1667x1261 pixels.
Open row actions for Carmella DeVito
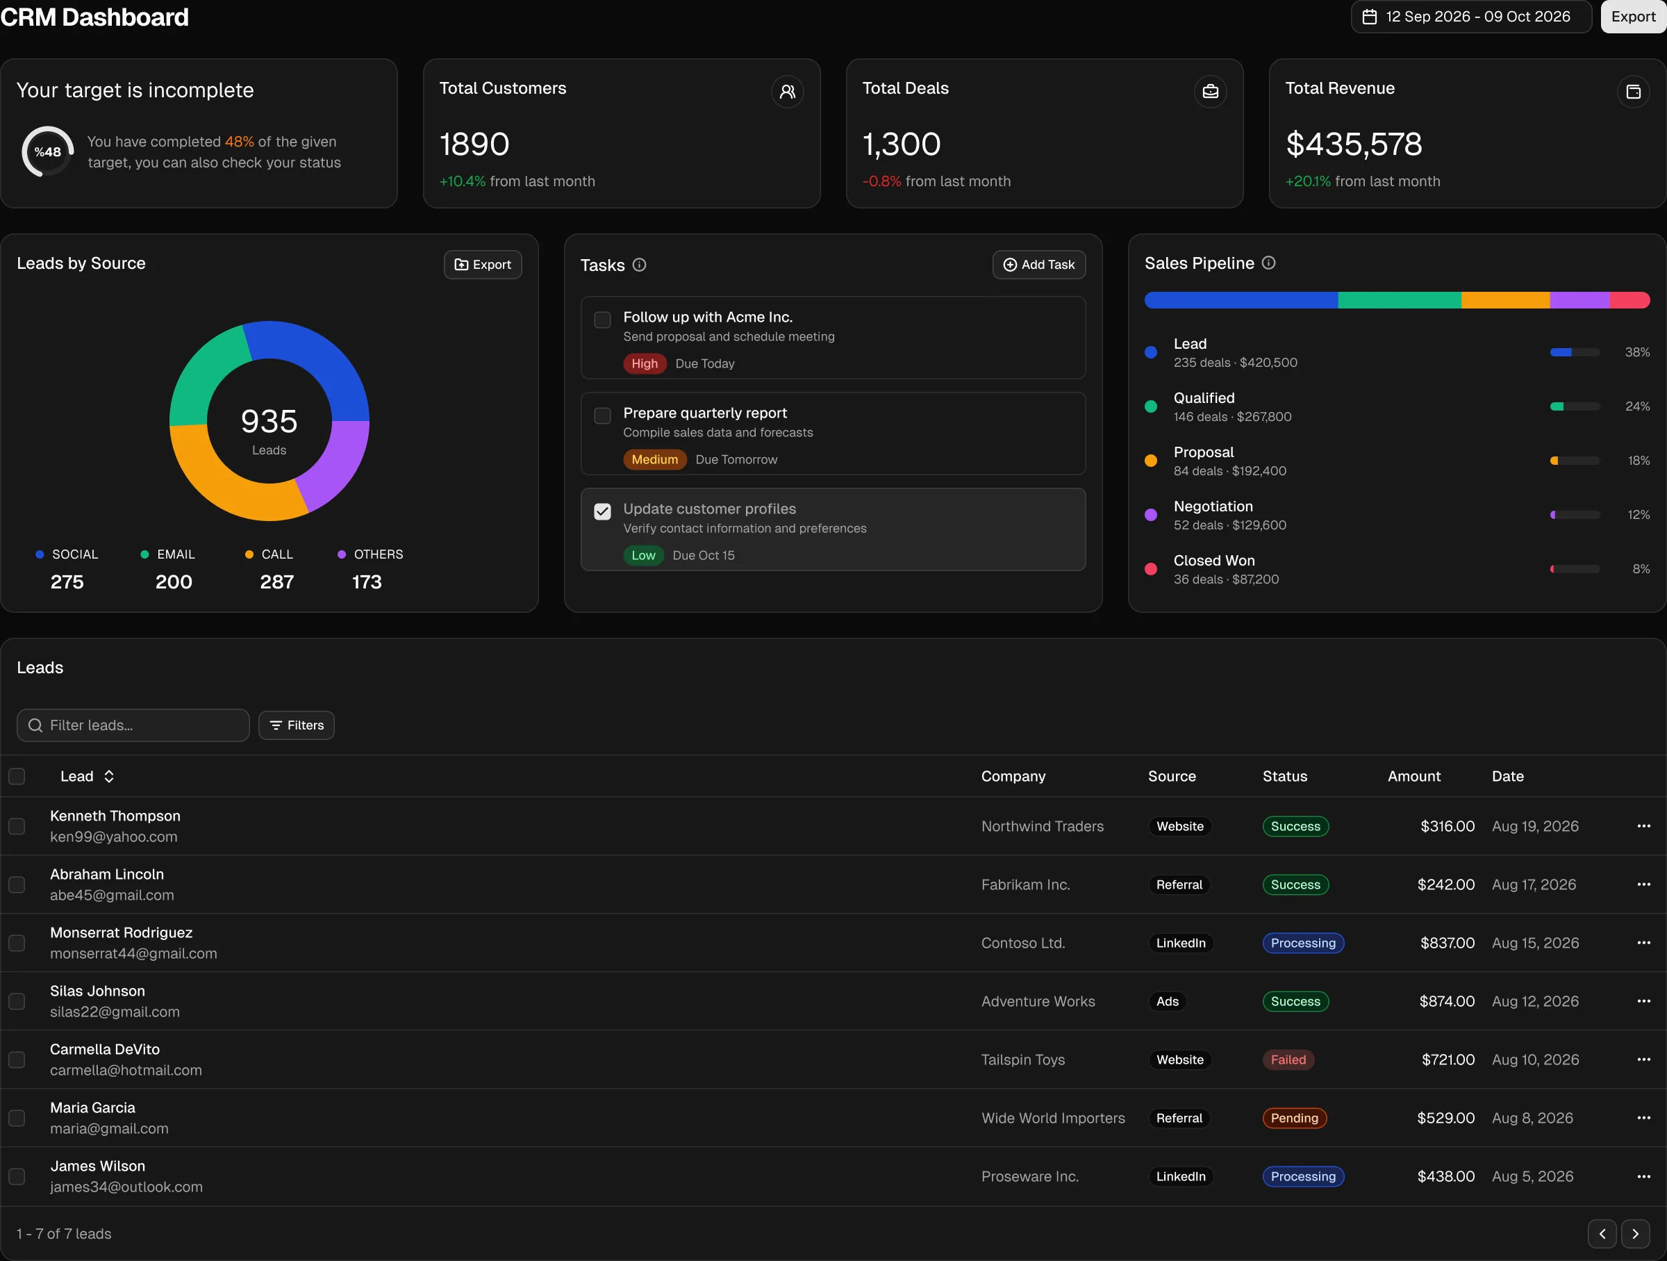pyautogui.click(x=1643, y=1059)
